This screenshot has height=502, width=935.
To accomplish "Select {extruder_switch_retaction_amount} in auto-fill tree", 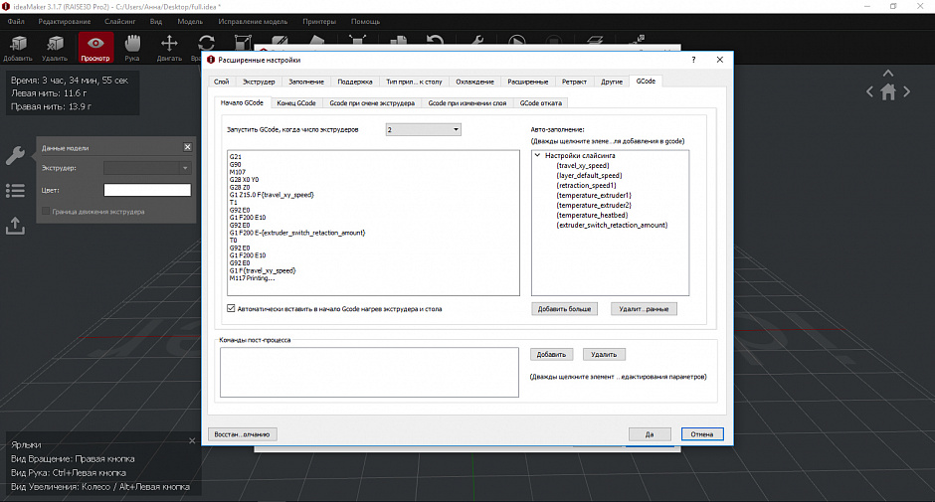I will click(x=612, y=225).
